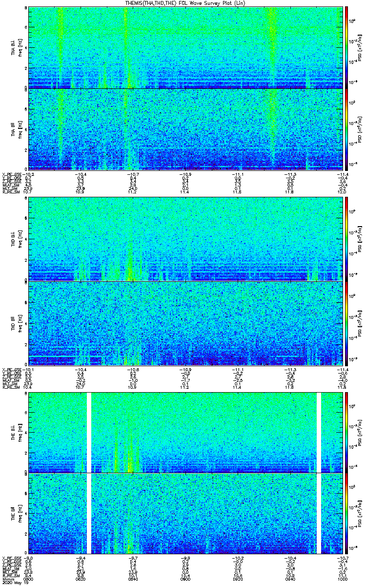The height and width of the screenshot is (586, 366).
Task: Select the THD B-perpendicular spectrogram panel
Action: pyautogui.click(x=185, y=239)
